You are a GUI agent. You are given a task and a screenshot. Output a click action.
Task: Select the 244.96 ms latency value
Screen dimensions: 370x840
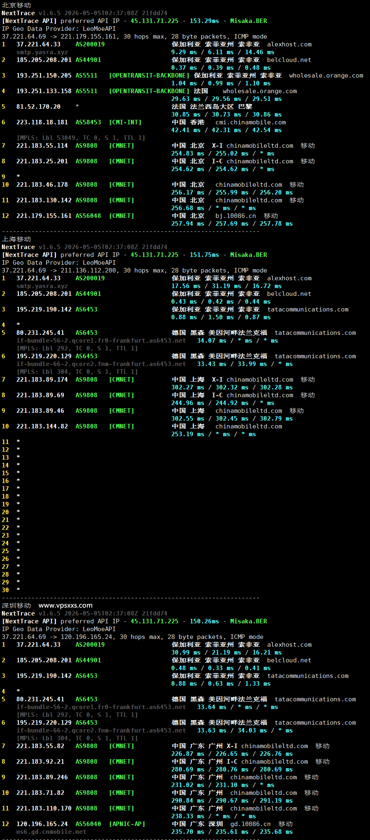pos(188,403)
